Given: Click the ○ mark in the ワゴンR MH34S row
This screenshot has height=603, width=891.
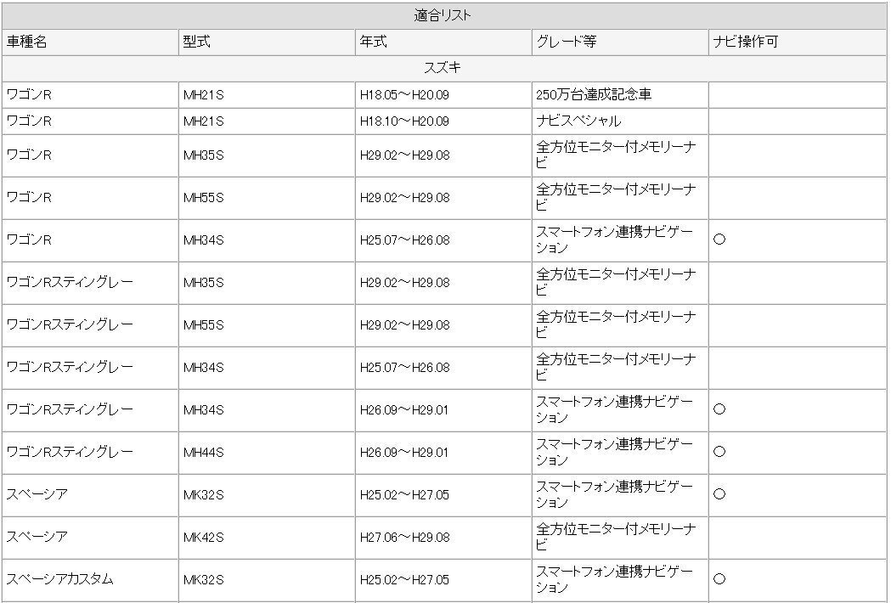Looking at the screenshot, I should (x=719, y=240).
